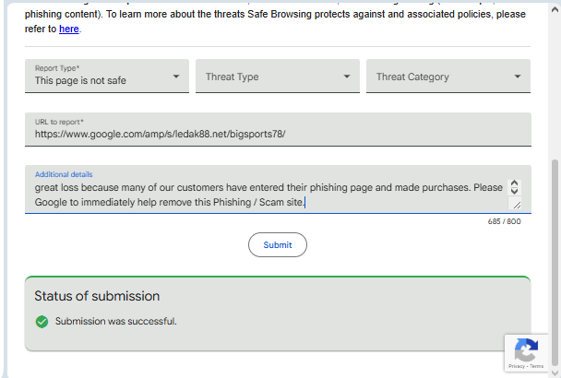This screenshot has width=561, height=378.
Task: Click the 685 / 800 character counter
Action: (505, 221)
